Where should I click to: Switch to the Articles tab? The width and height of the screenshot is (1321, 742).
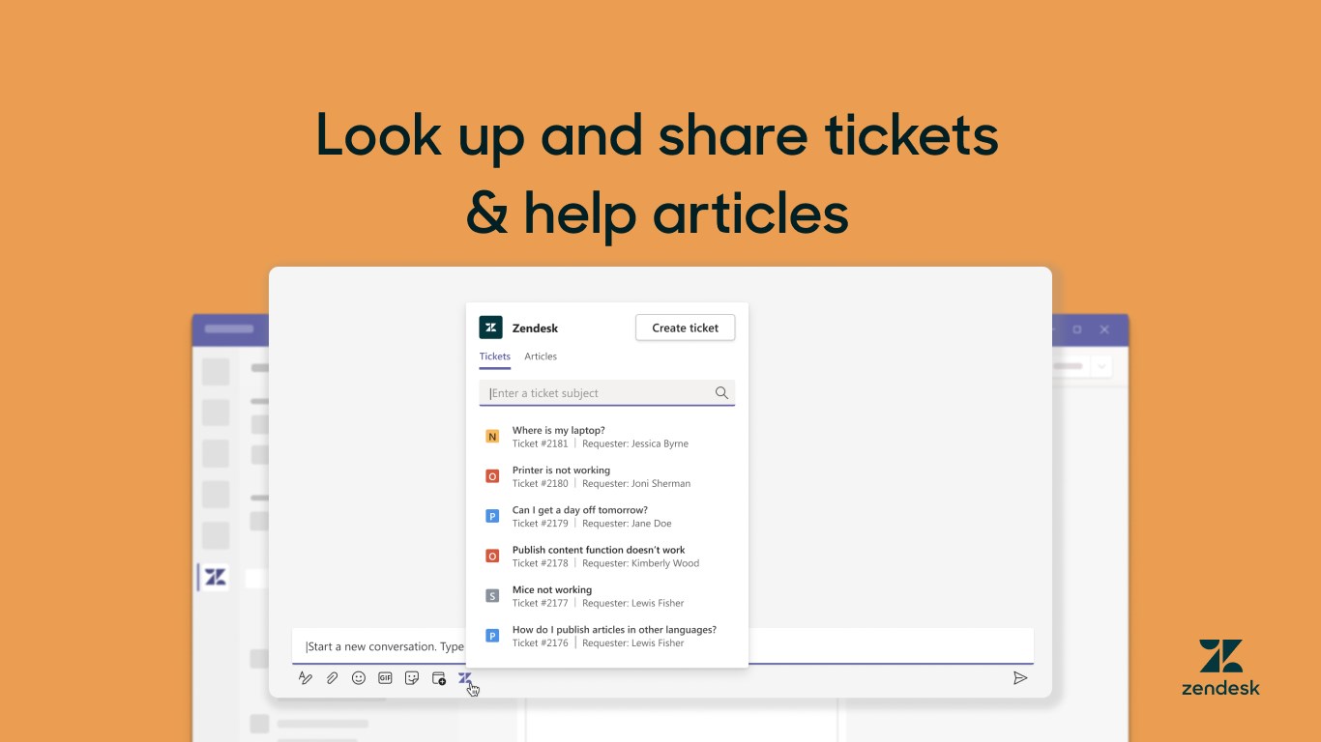point(541,357)
